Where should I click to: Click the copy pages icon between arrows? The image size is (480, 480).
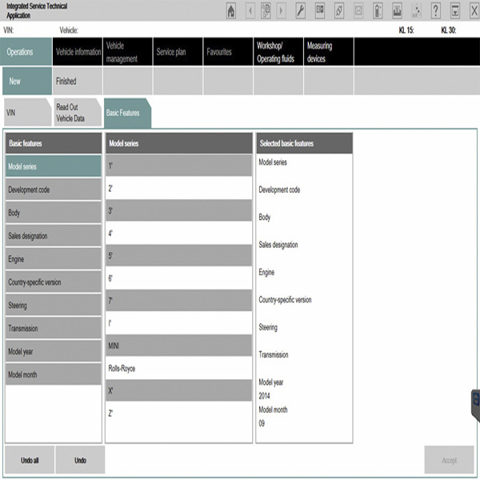coord(266,10)
